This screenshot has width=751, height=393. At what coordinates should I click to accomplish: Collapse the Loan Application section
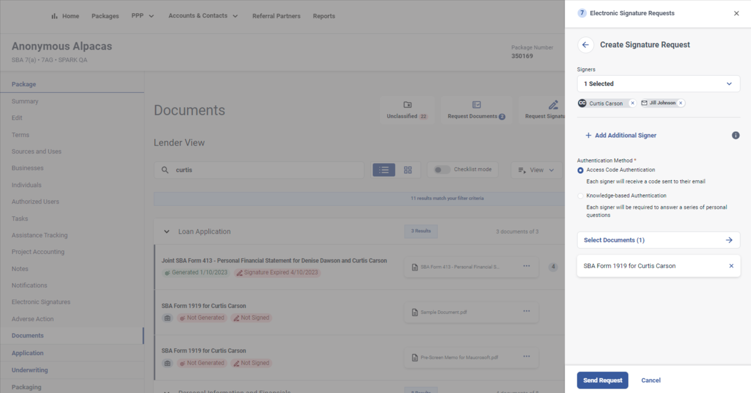(167, 232)
